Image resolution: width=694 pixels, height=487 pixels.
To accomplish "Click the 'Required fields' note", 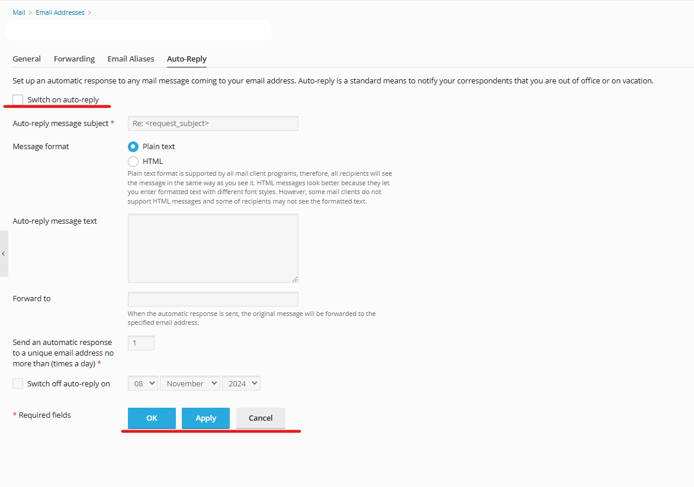I will 44,415.
